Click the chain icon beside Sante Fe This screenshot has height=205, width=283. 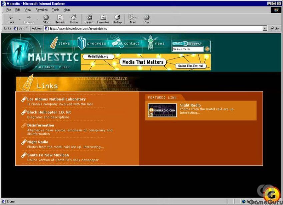coord(24,155)
